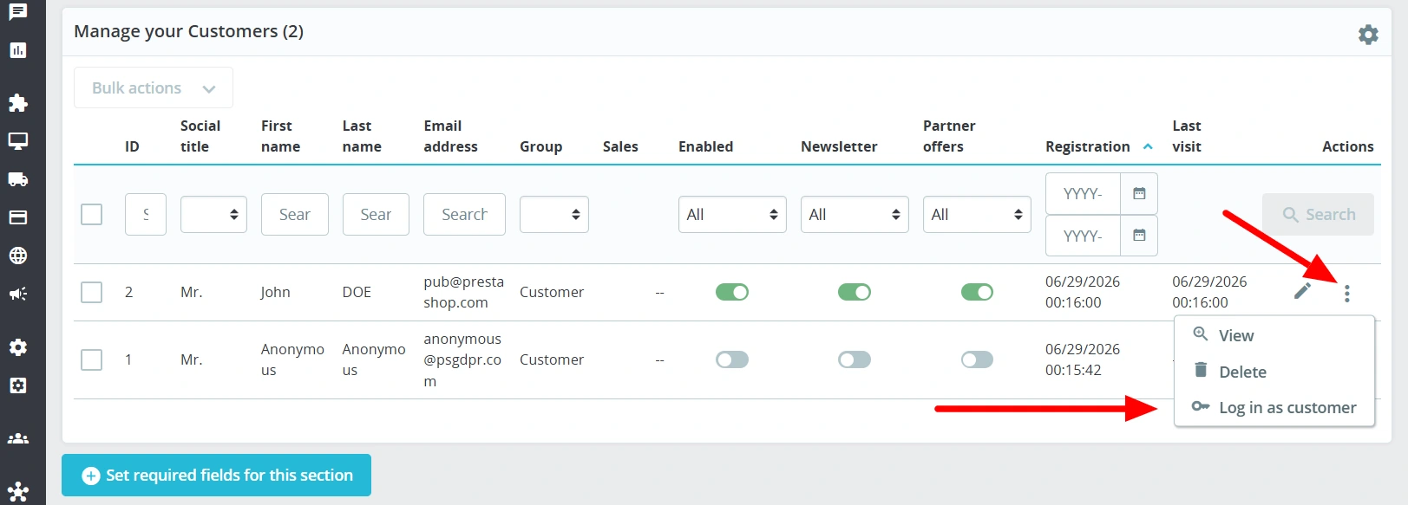
Task: Toggle Enabled switch for Anonymous customer
Action: tap(732, 359)
